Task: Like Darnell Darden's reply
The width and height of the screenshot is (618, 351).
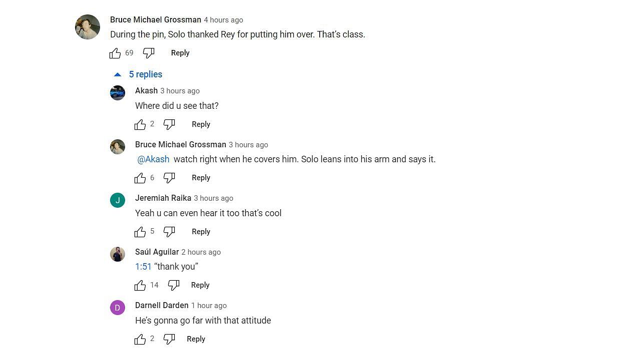Action: 140,339
